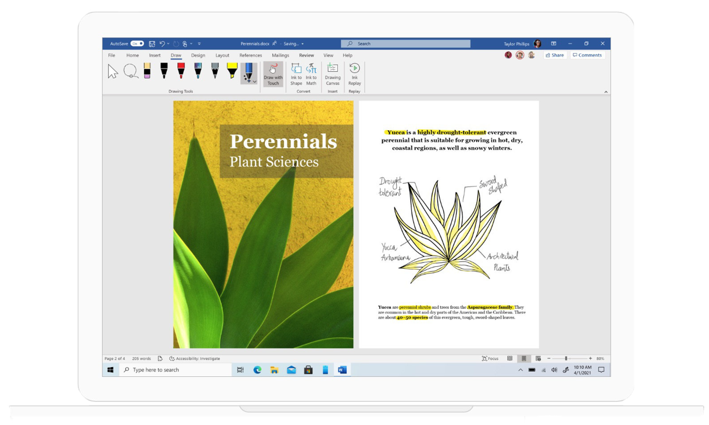Open Microsoft Edge from taskbar
Viewport: 709px width, 425px height.
pyautogui.click(x=257, y=369)
